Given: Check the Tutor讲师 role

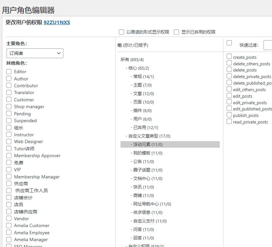Looking at the screenshot, I should click(8, 148).
